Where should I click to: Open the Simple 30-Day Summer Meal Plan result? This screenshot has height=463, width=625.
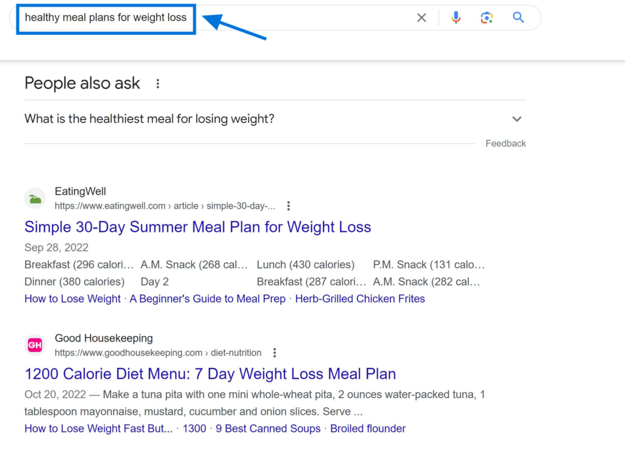coord(198,227)
